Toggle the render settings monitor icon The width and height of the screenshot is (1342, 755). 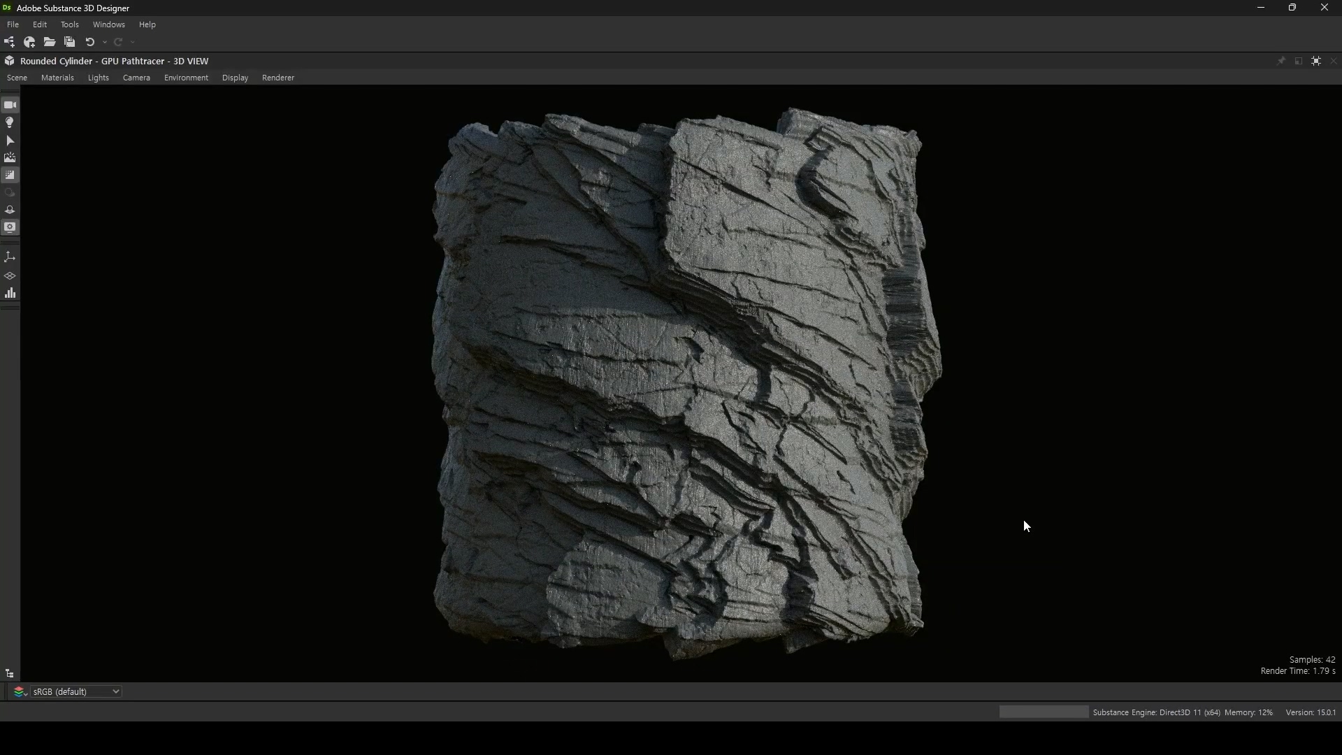(10, 227)
